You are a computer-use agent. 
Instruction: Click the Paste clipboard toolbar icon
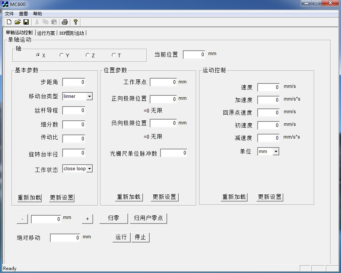(54, 22)
